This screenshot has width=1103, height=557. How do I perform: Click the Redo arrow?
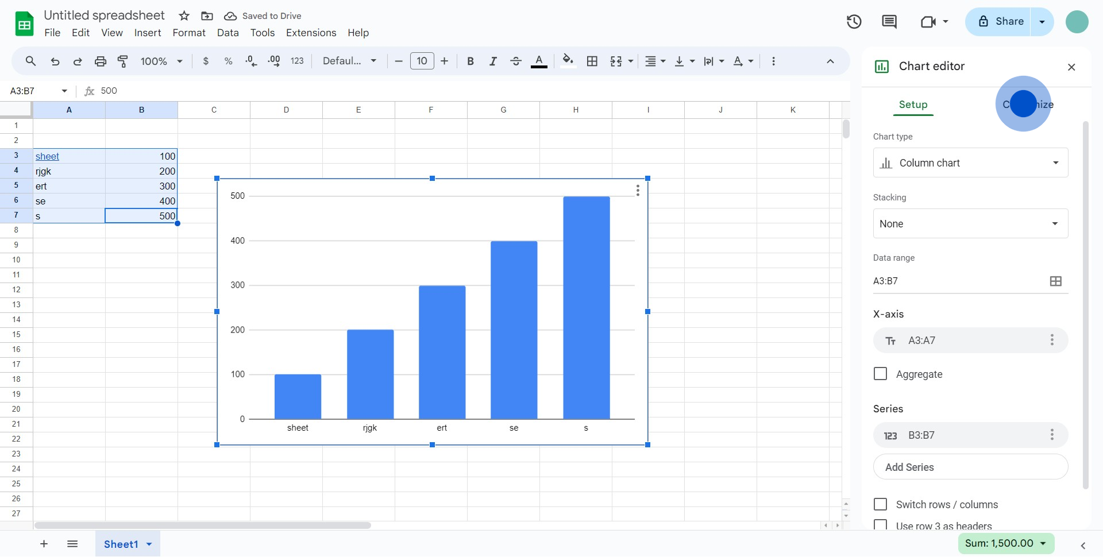tap(78, 61)
